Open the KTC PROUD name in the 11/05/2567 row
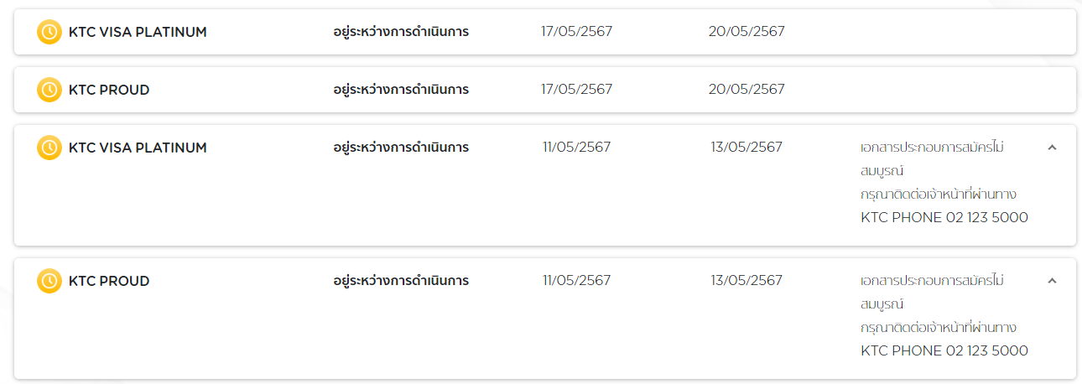 tap(109, 281)
